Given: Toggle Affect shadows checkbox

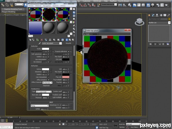Looking at the screenshot, I should click(x=48, y=80).
